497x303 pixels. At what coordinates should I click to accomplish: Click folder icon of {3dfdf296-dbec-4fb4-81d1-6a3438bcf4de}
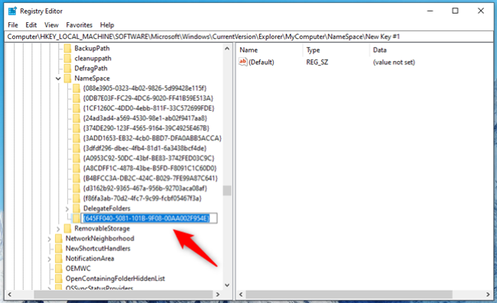(x=76, y=148)
